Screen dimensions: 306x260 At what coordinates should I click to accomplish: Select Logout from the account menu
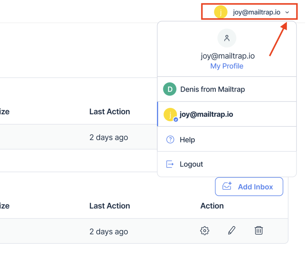(227, 164)
